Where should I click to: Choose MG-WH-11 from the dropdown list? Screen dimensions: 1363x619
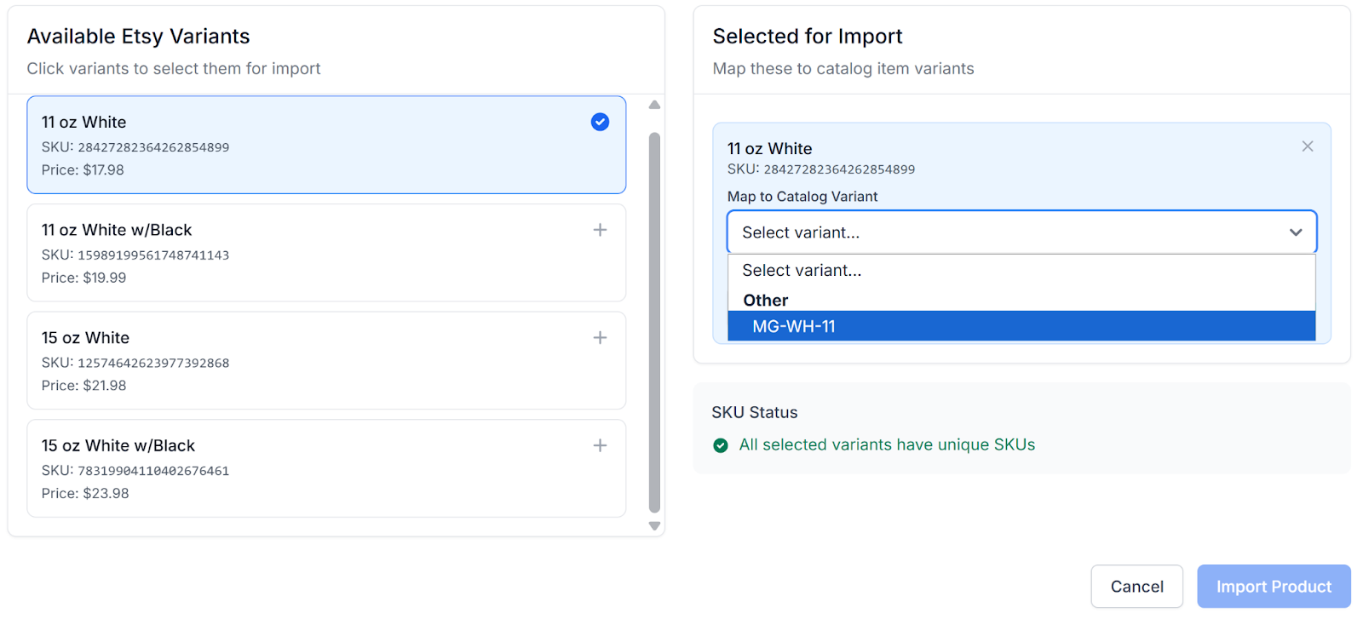point(1021,326)
